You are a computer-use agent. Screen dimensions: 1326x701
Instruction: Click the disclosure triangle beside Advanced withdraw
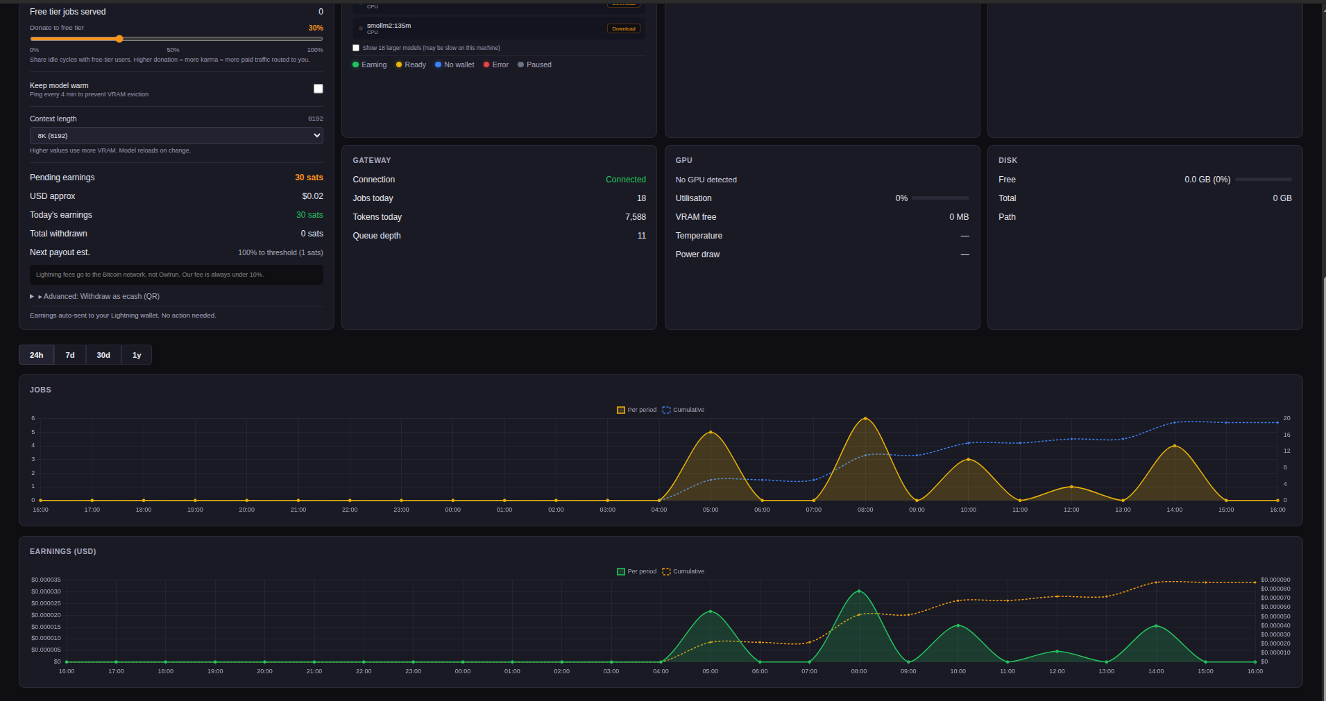(32, 296)
